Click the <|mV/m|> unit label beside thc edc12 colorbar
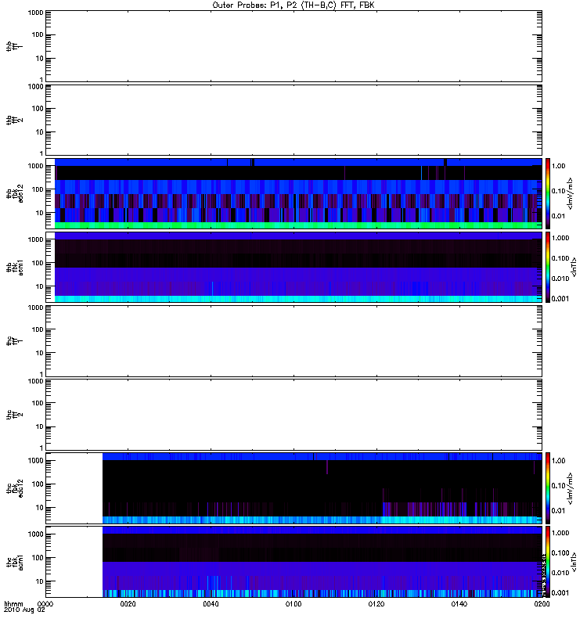Viewport: 587px width, 626px height. [571, 488]
